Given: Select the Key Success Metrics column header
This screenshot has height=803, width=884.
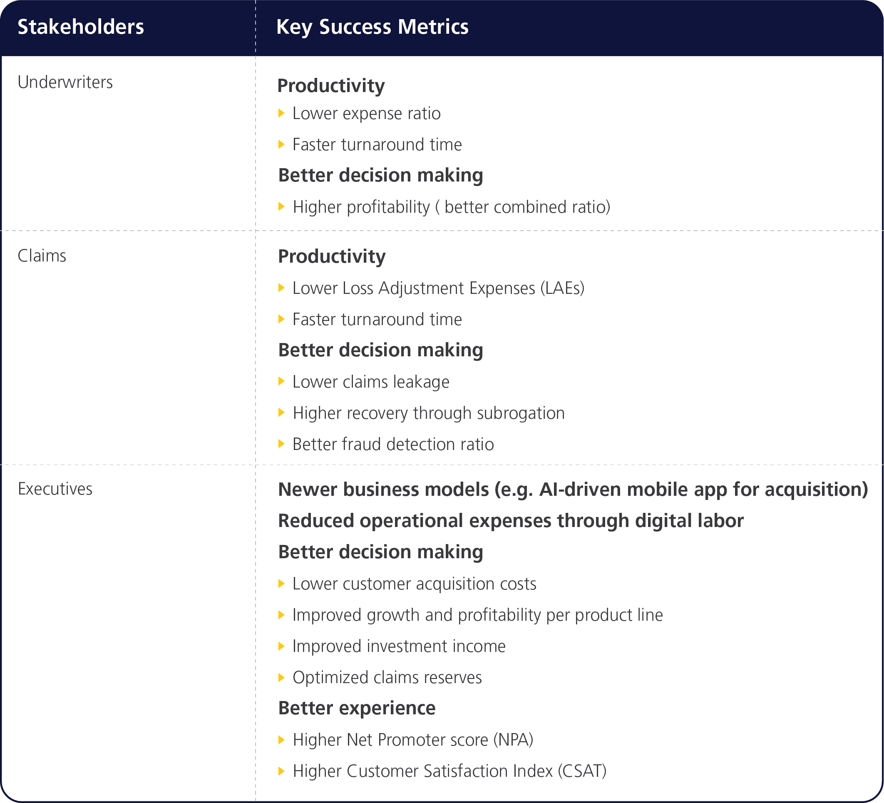Looking at the screenshot, I should (372, 27).
